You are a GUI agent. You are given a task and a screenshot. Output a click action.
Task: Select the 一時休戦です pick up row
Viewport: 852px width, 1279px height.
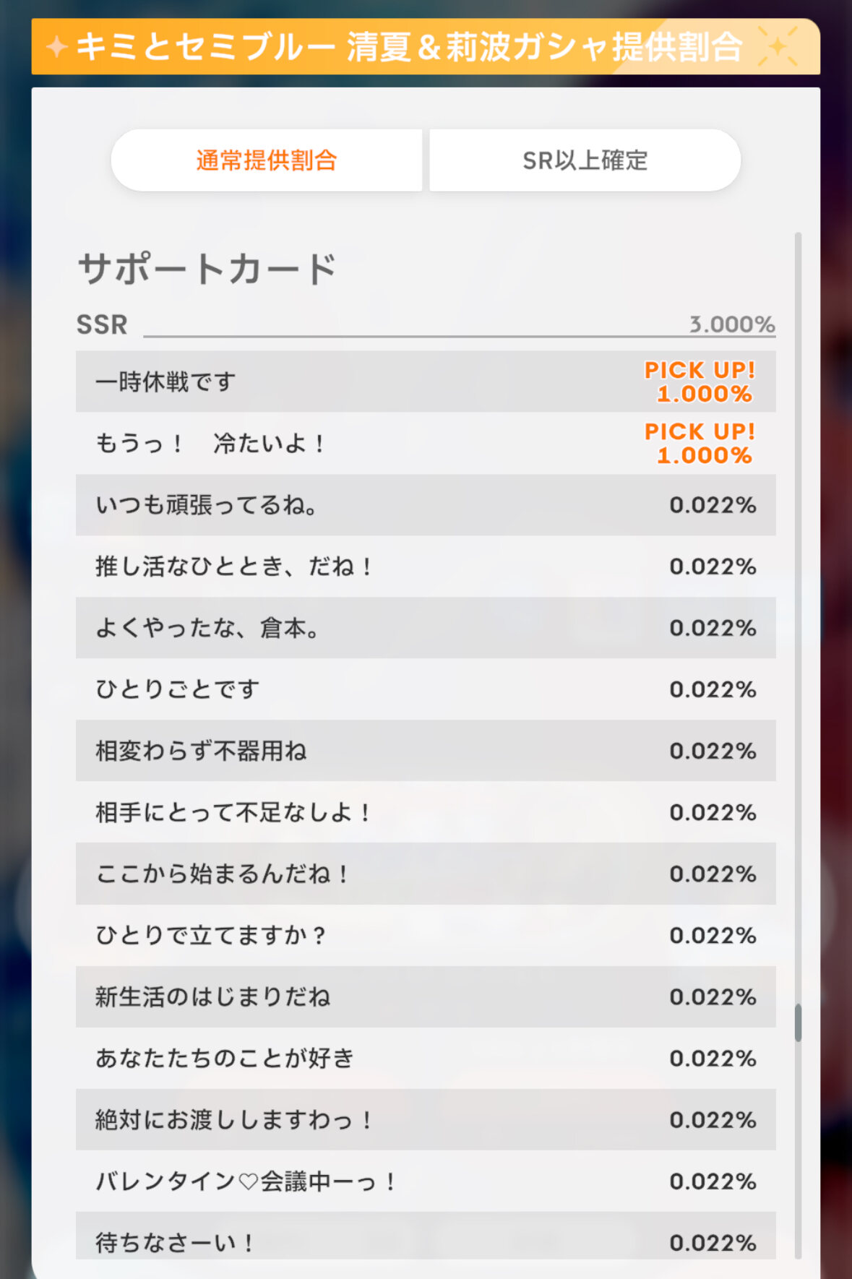(x=426, y=382)
